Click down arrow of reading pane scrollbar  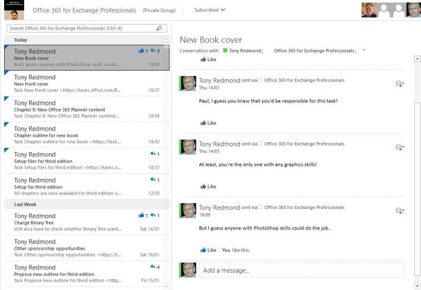[x=417, y=285]
